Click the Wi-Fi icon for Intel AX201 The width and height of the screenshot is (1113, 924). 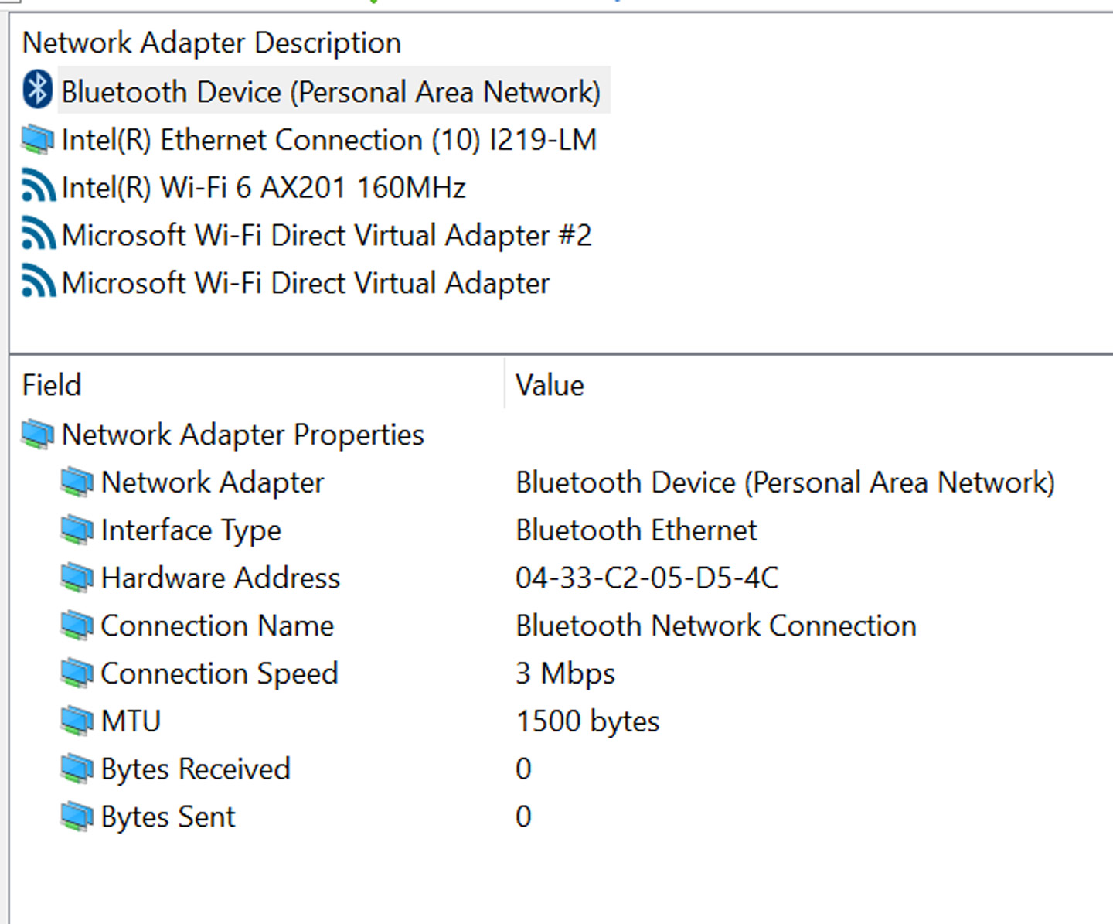click(38, 187)
